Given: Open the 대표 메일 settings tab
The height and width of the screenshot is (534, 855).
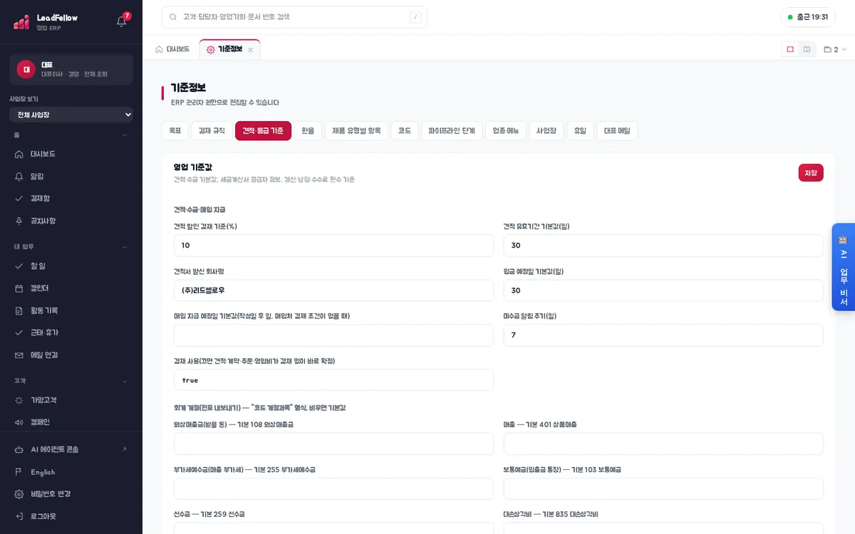Looking at the screenshot, I should (617, 131).
